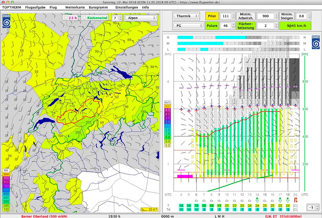Click the 25 KT wind barb legend
The image size is (322, 218).
149,210
